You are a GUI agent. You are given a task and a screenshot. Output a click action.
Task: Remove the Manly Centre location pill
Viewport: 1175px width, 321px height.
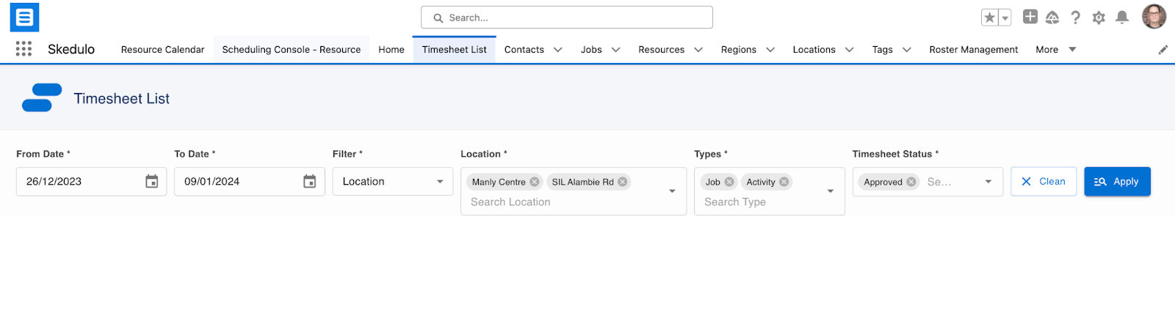click(x=535, y=182)
